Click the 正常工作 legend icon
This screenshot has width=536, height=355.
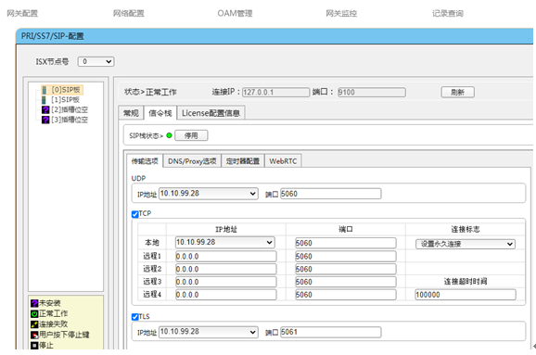34,313
